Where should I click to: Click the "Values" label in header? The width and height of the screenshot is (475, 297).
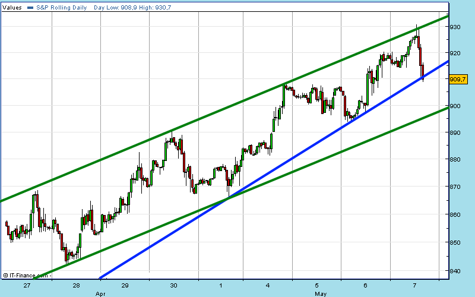pos(12,8)
